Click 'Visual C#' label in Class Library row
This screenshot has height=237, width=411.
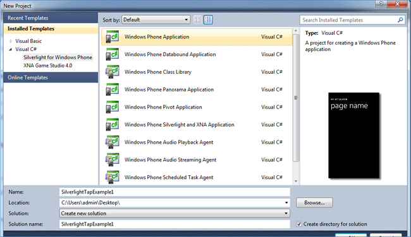(272, 72)
